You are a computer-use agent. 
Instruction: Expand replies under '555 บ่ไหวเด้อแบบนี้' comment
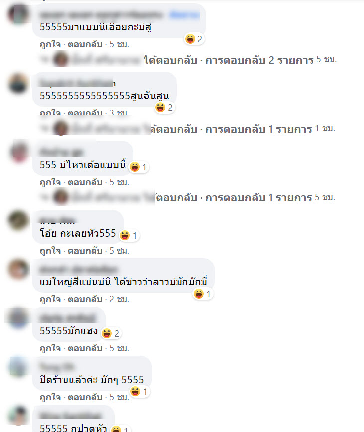point(259,198)
